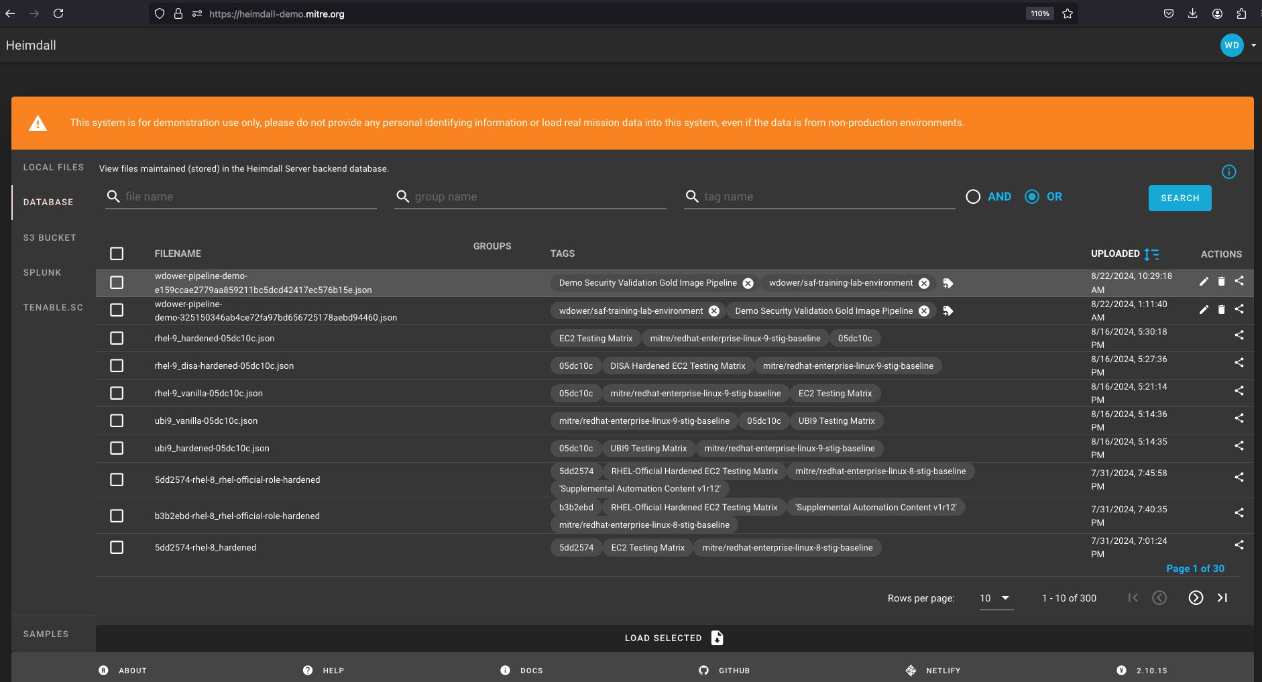Open the rows per page dropdown
Image resolution: width=1262 pixels, height=682 pixels.
(x=995, y=598)
